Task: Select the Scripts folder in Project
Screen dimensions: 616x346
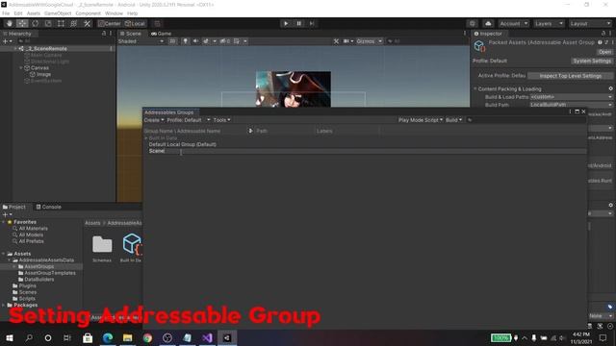Action: click(x=23, y=299)
